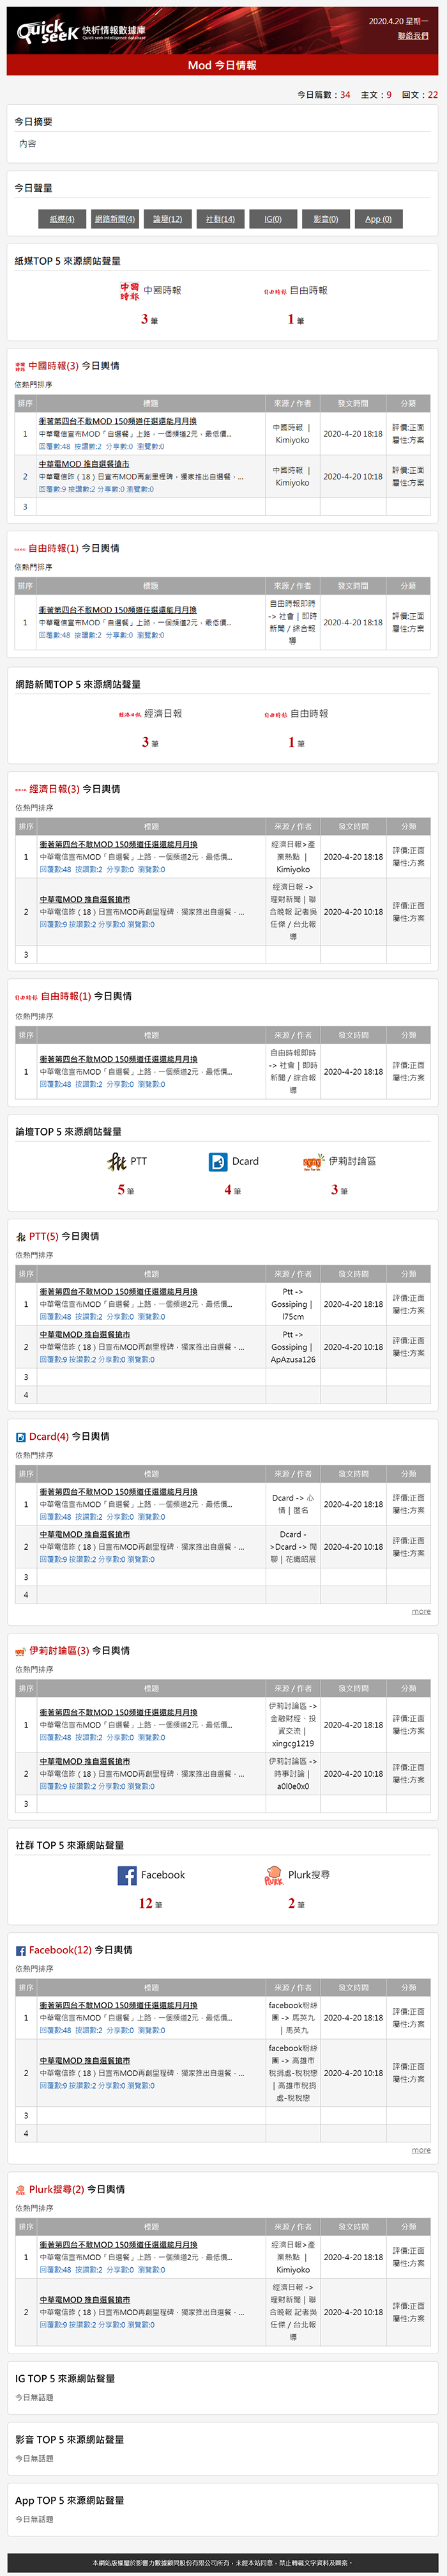Open first article title in 中國時報(3) table
The height and width of the screenshot is (2576, 447).
tap(117, 422)
